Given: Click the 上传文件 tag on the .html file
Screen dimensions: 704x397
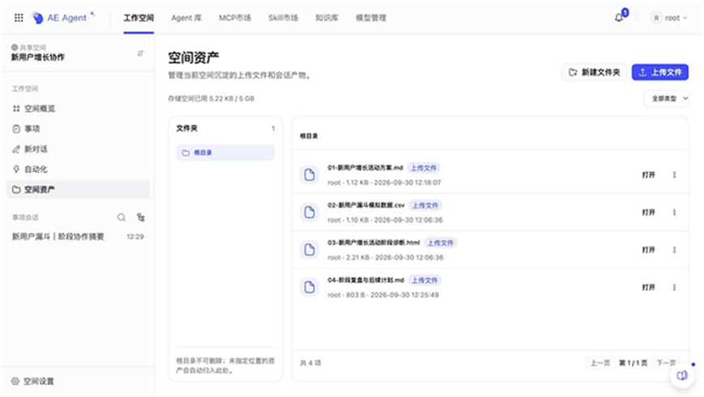Looking at the screenshot, I should (x=440, y=243).
